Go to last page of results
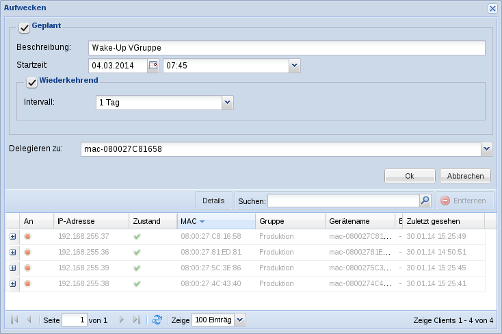The width and height of the screenshot is (502, 334). coord(136,320)
